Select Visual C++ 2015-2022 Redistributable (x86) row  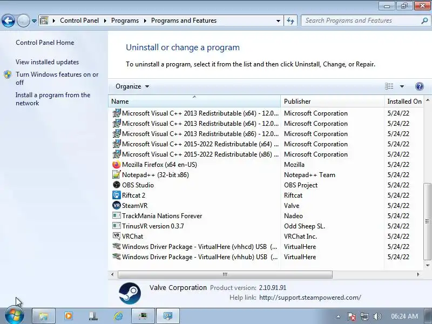(266, 154)
